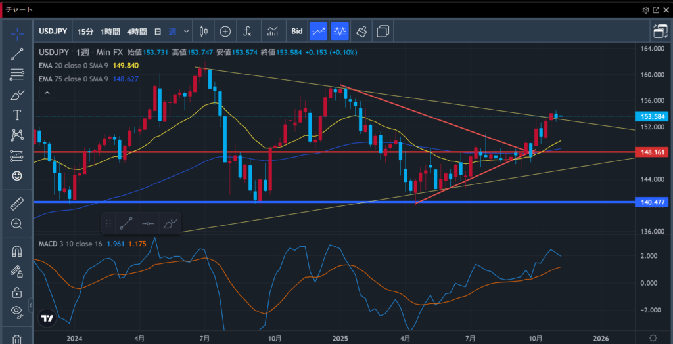Click the Bid price button
This screenshot has height=344, width=673.
(297, 31)
